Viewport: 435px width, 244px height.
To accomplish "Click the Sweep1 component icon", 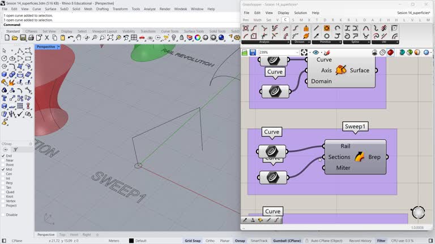I will (x=359, y=157).
